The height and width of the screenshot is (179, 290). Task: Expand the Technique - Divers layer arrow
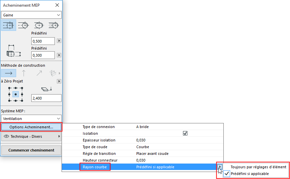pos(59,136)
